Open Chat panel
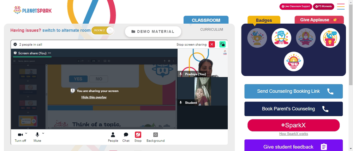This screenshot has height=151, width=353. coord(126,137)
